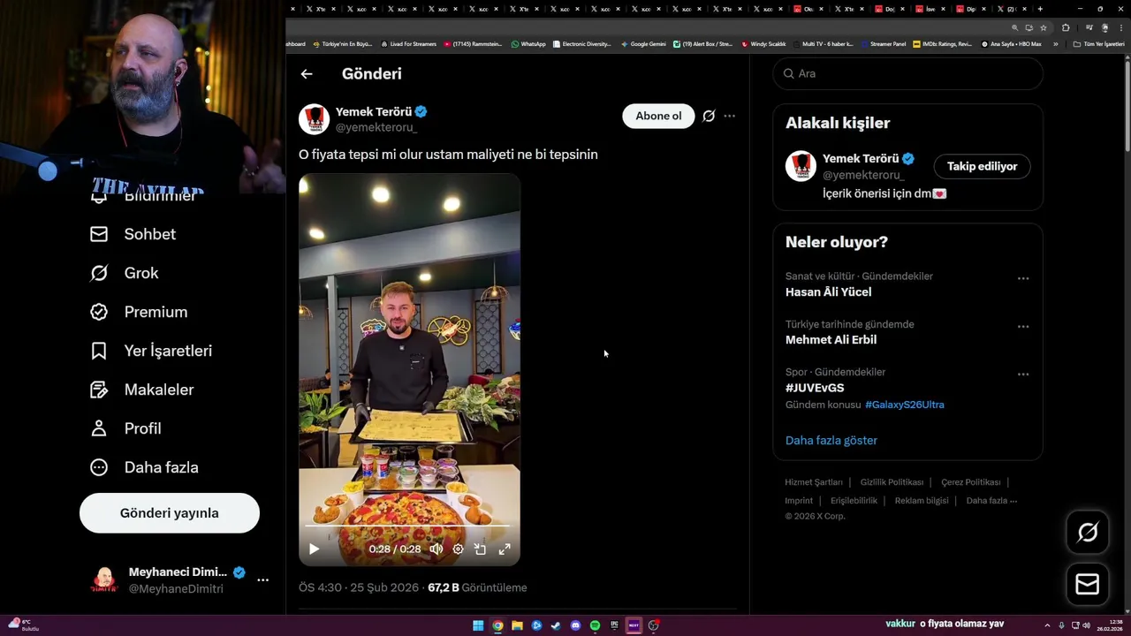Open Epic Games from the taskbar
Viewport: 1131px width, 636px height.
[x=614, y=625]
